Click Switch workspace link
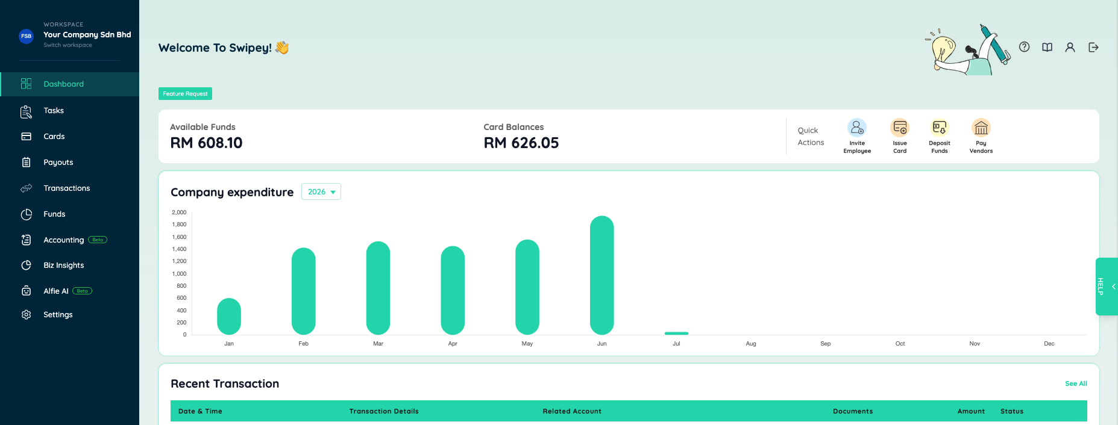 pyautogui.click(x=68, y=45)
